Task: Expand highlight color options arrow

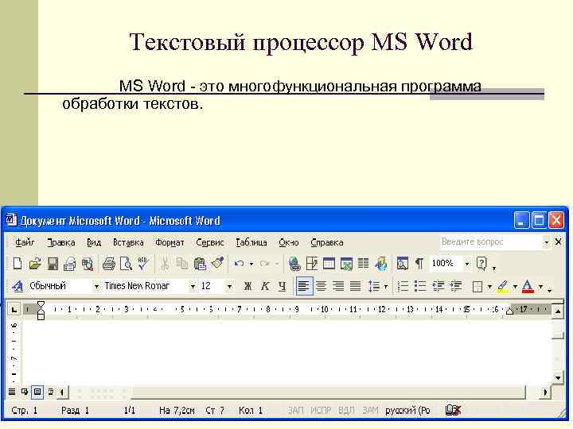Action: (x=515, y=287)
